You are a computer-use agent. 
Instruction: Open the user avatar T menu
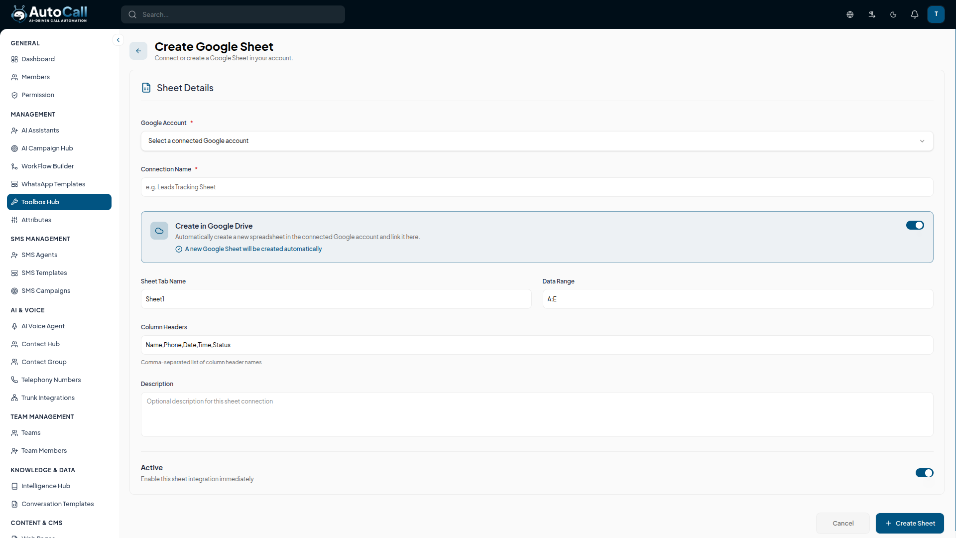(936, 14)
